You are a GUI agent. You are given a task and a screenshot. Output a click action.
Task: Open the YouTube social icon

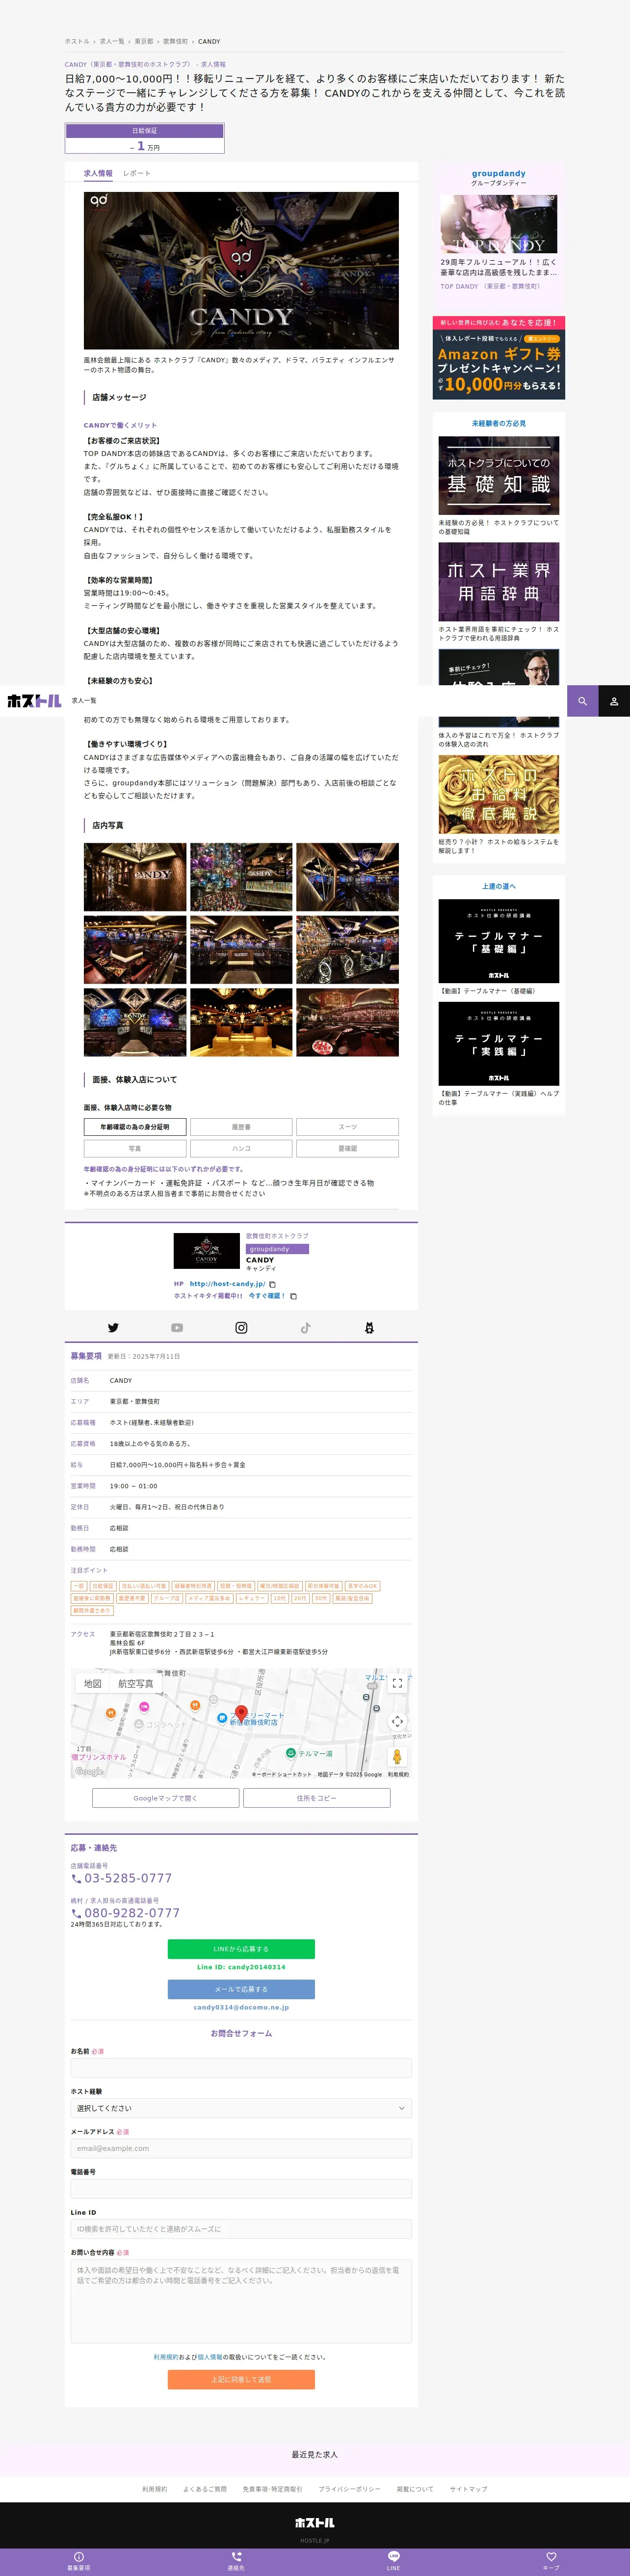pyautogui.click(x=177, y=1328)
